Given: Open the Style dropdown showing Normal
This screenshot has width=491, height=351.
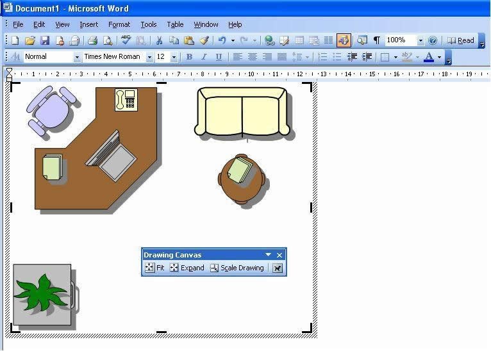Looking at the screenshot, I should pyautogui.click(x=77, y=57).
